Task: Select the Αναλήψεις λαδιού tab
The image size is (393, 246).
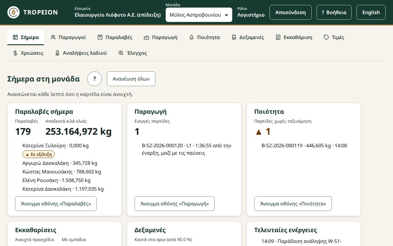Action: coord(81,53)
